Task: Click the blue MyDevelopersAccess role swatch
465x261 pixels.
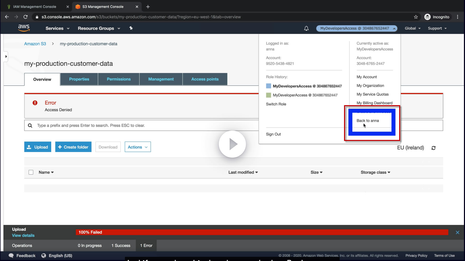Action: pyautogui.click(x=269, y=86)
